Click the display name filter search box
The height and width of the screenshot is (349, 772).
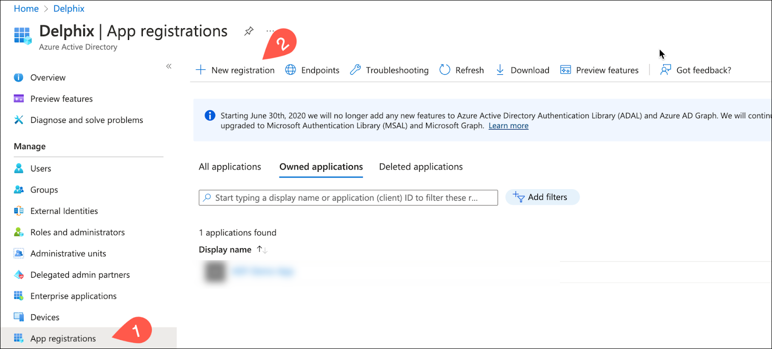tap(347, 198)
